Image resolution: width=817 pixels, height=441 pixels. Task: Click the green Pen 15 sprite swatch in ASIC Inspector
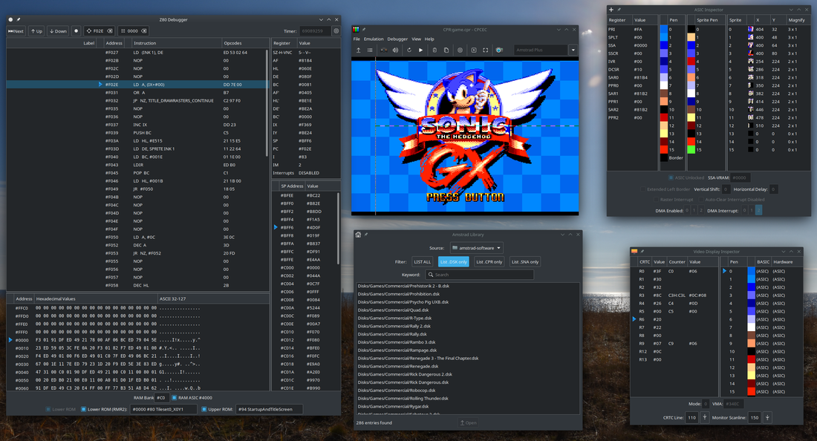691,150
